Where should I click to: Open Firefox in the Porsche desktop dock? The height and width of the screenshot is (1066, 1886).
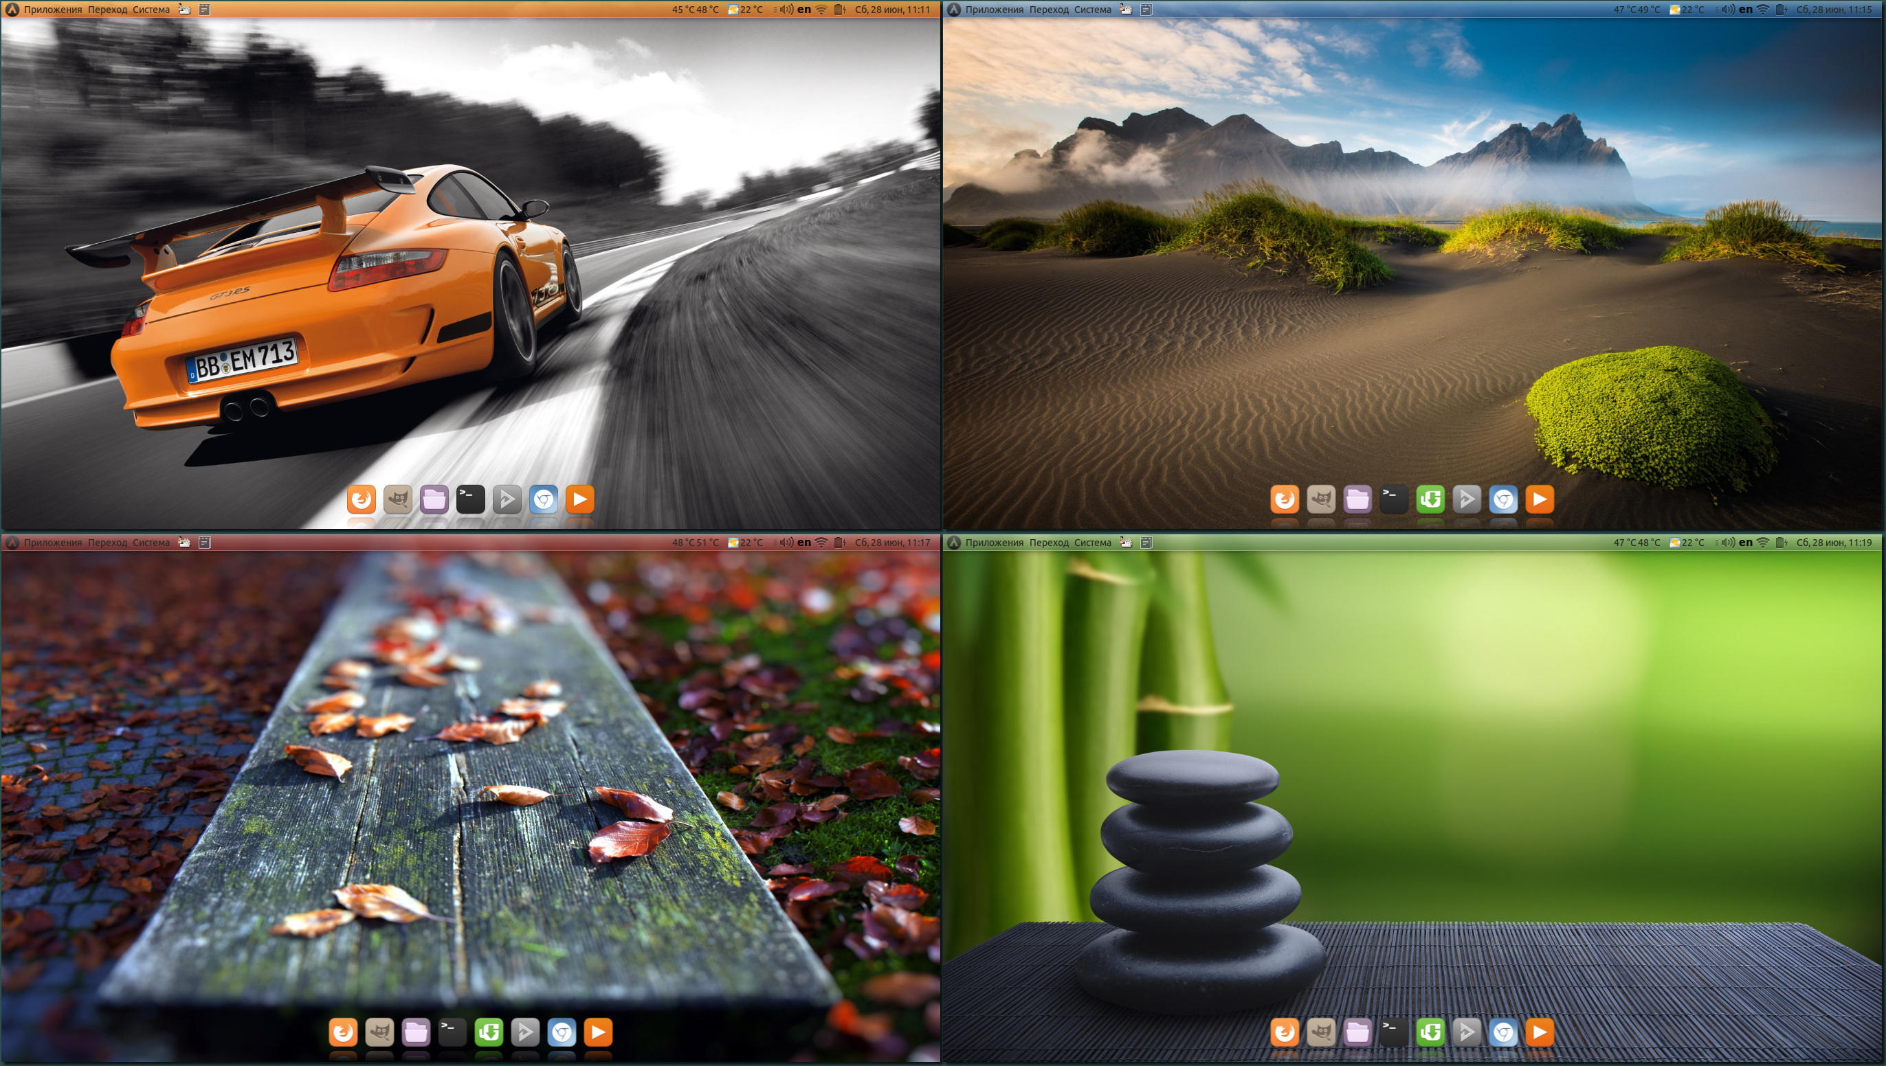pos(361,499)
